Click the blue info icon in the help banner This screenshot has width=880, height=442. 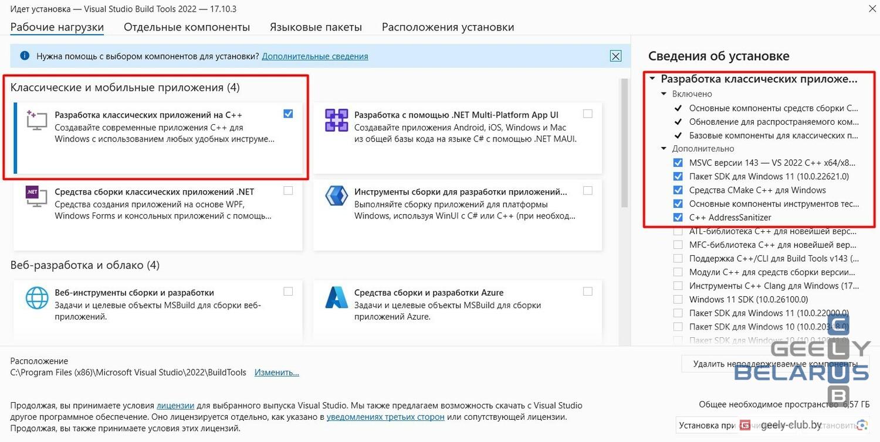pyautogui.click(x=25, y=56)
